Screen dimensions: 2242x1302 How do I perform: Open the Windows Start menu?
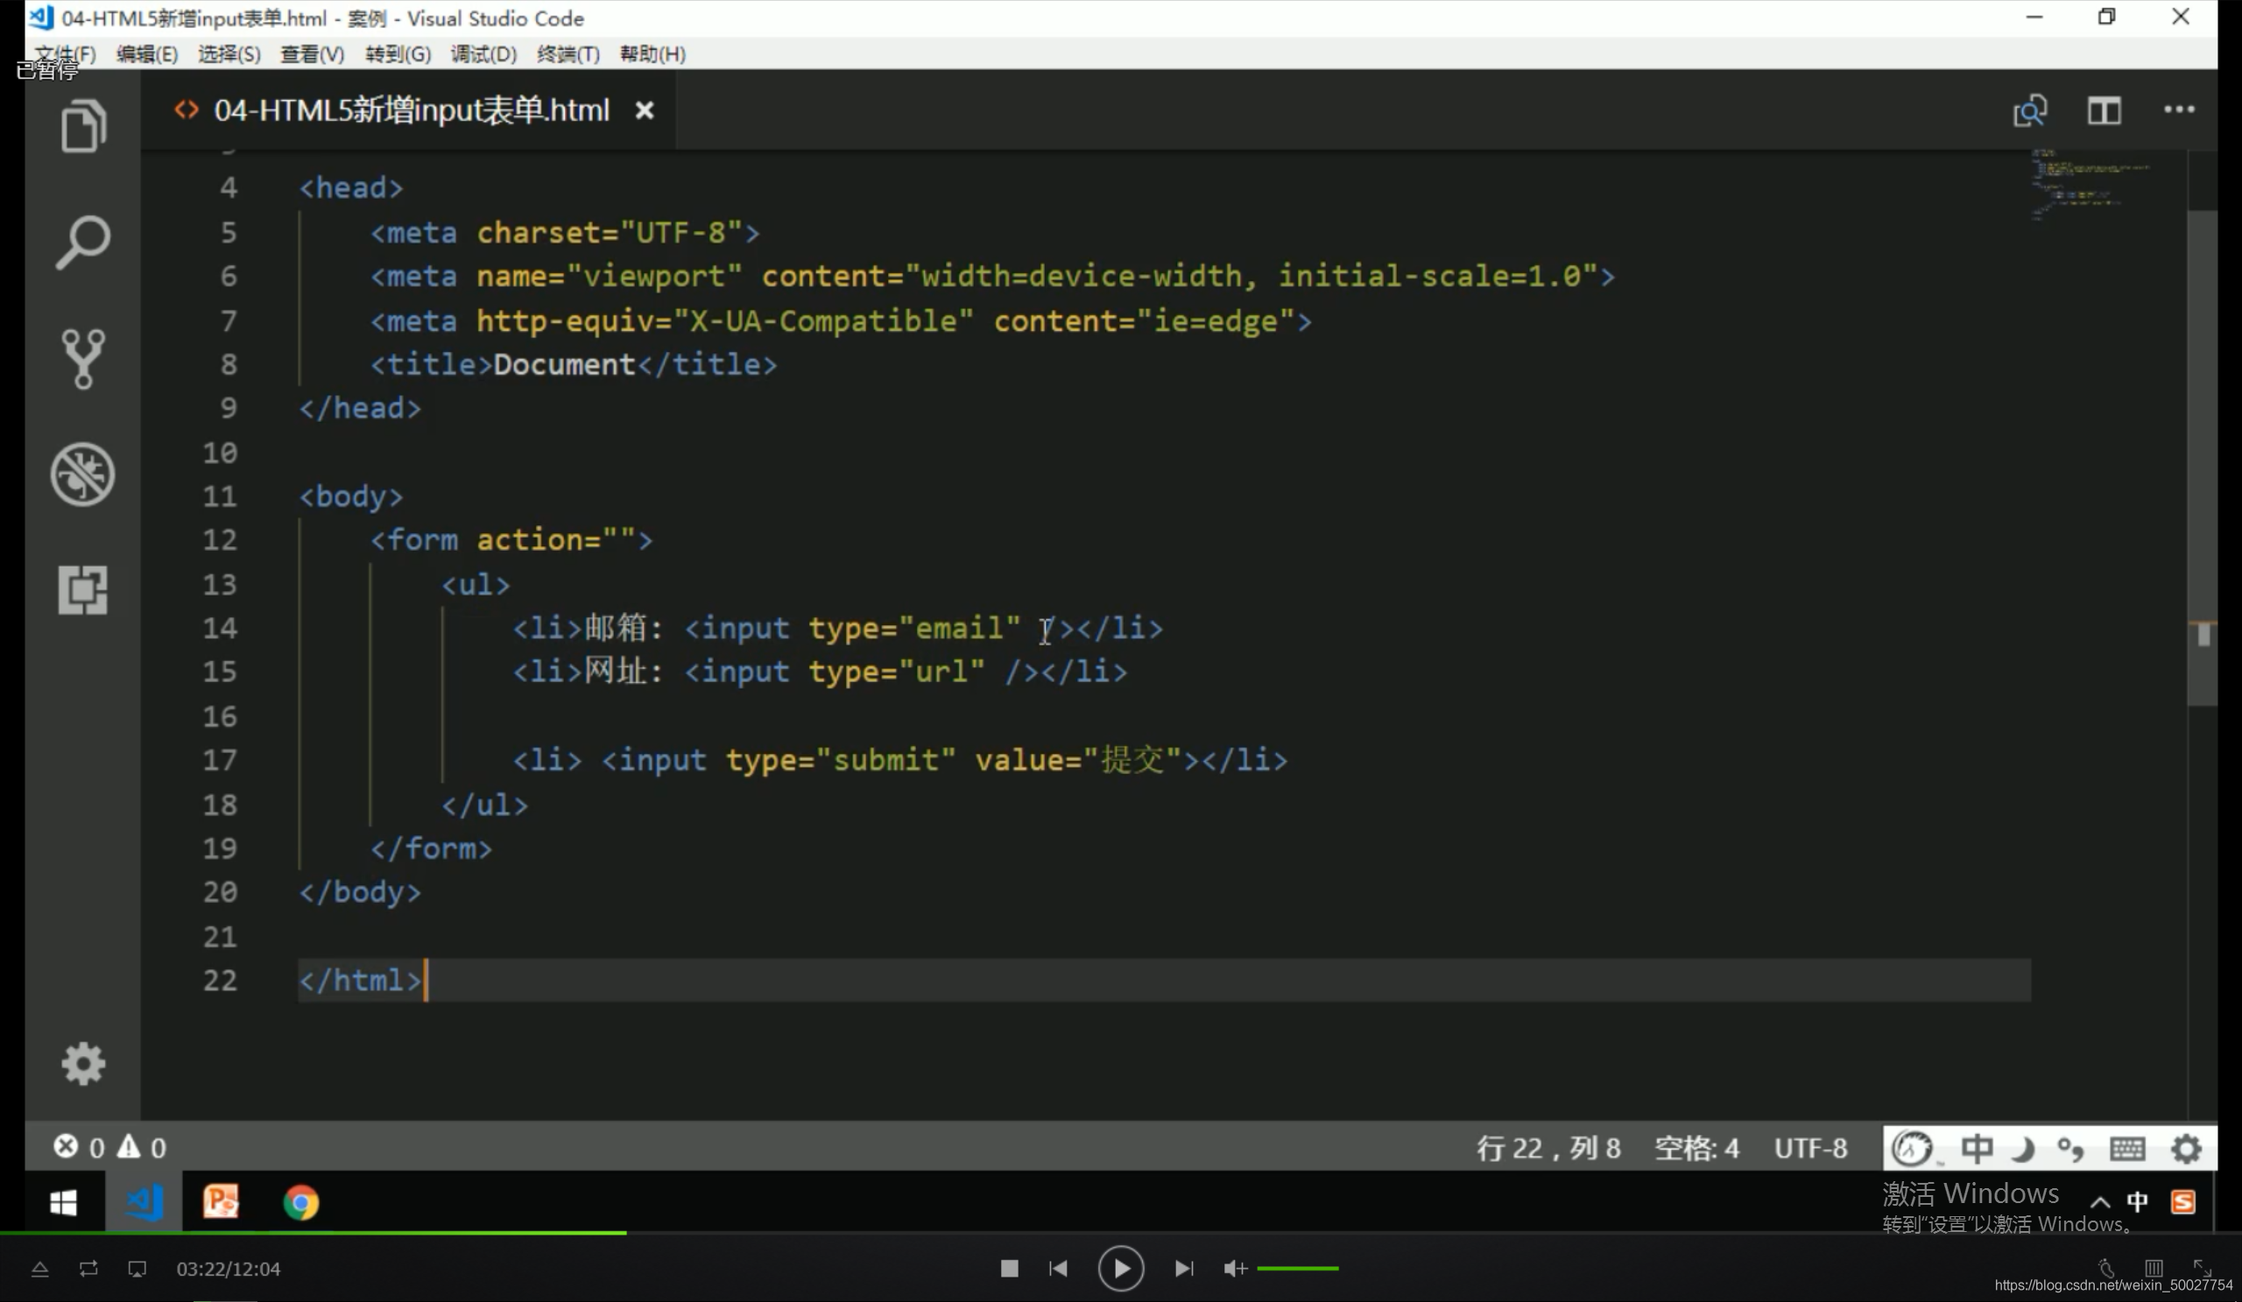pyautogui.click(x=63, y=1202)
